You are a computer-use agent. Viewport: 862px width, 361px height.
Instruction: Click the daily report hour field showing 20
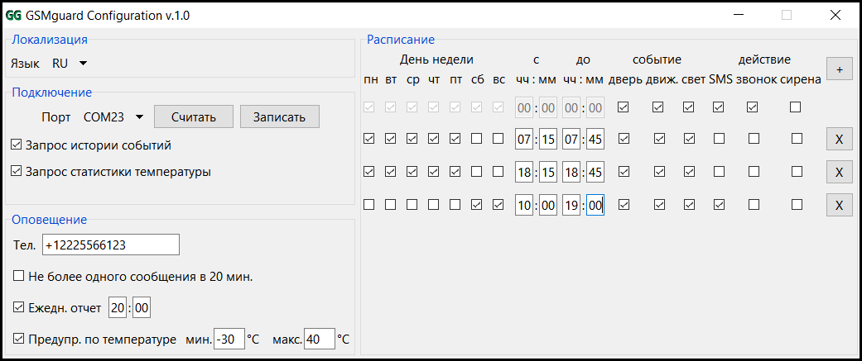point(118,308)
